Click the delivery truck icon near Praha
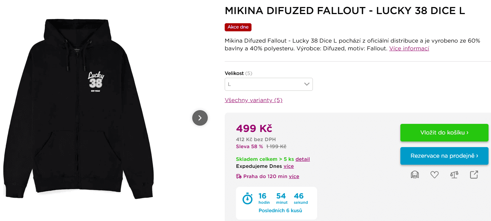The height and width of the screenshot is (221, 491). (x=238, y=176)
